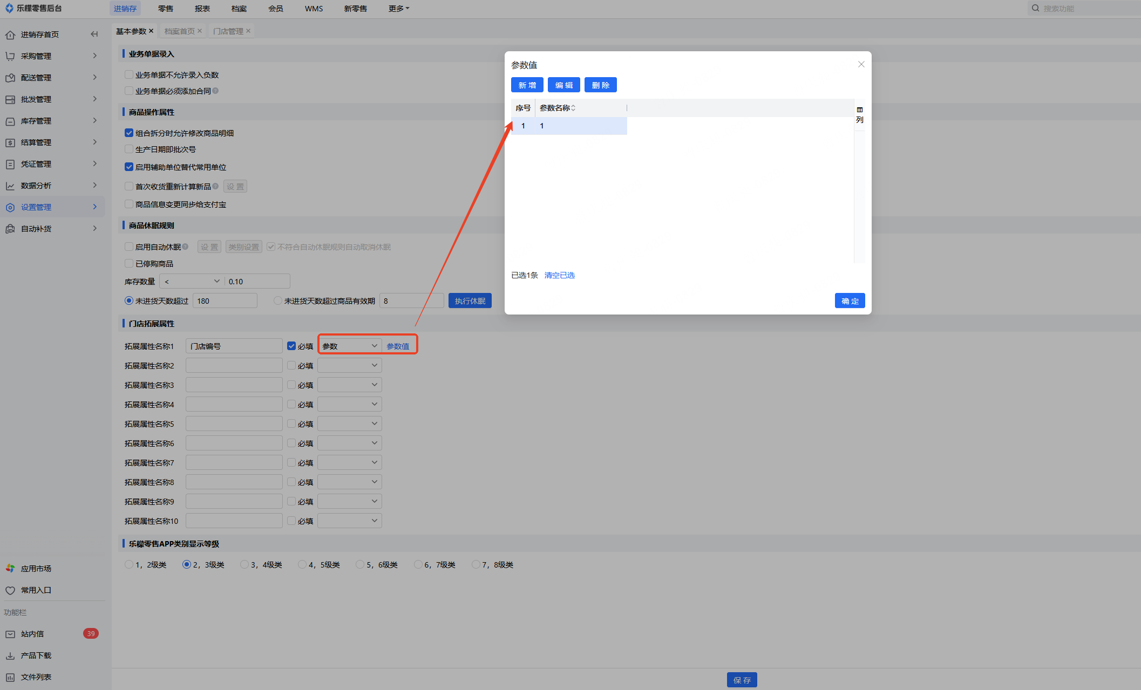Open the 报表 top menu item
The width and height of the screenshot is (1141, 690).
click(202, 9)
